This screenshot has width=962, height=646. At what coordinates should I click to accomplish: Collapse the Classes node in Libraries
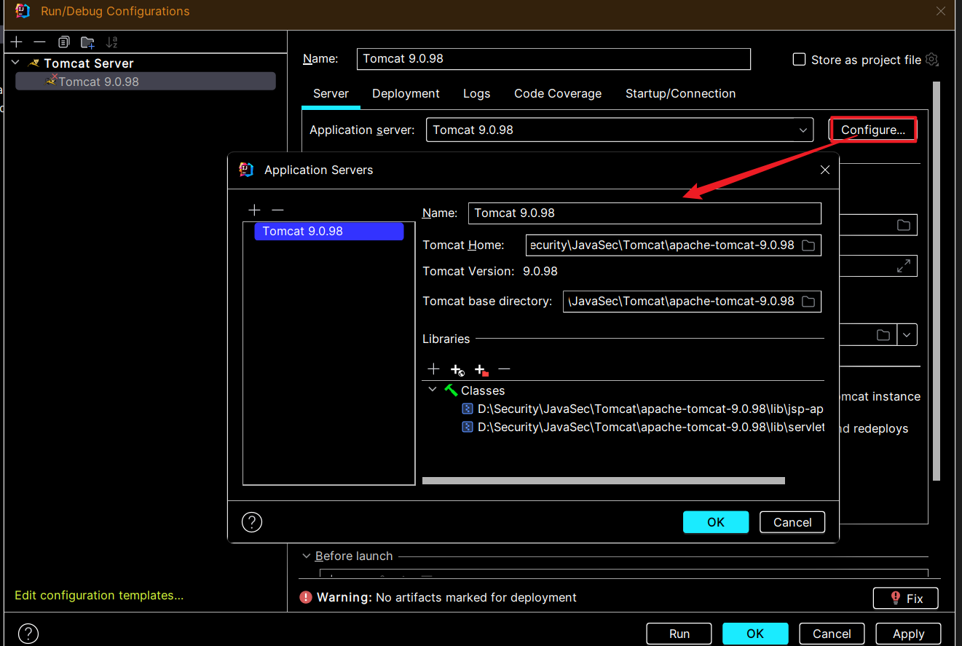tap(433, 390)
